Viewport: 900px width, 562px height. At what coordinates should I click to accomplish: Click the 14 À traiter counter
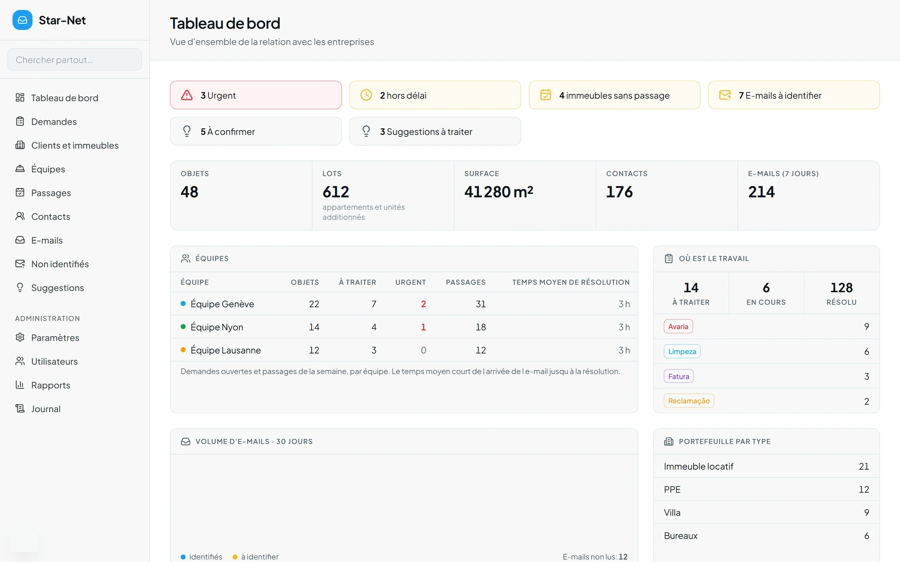point(691,293)
